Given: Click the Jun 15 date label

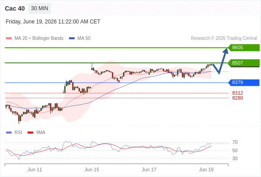Looking at the screenshot, I should (x=92, y=169).
